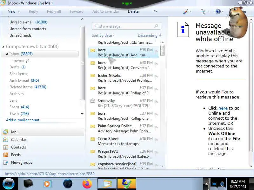
Task: Collapse the Inbox folder tree
Action: (x=7, y=54)
